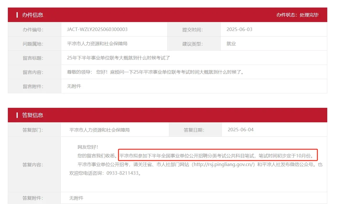338x213 pixels.
Task: Click the red bar beside 办件信息
Action: (17, 15)
